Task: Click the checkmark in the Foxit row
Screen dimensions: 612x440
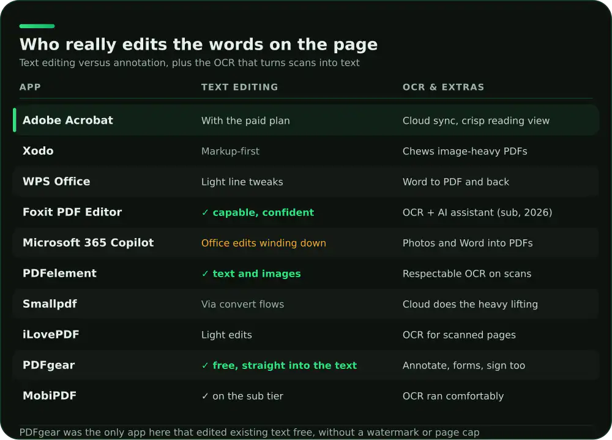Action: coord(205,212)
